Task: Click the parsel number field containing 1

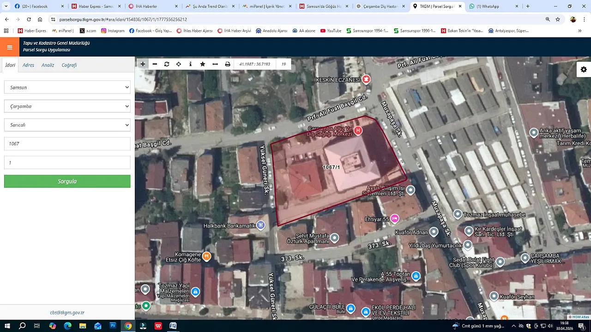Action: (x=67, y=163)
